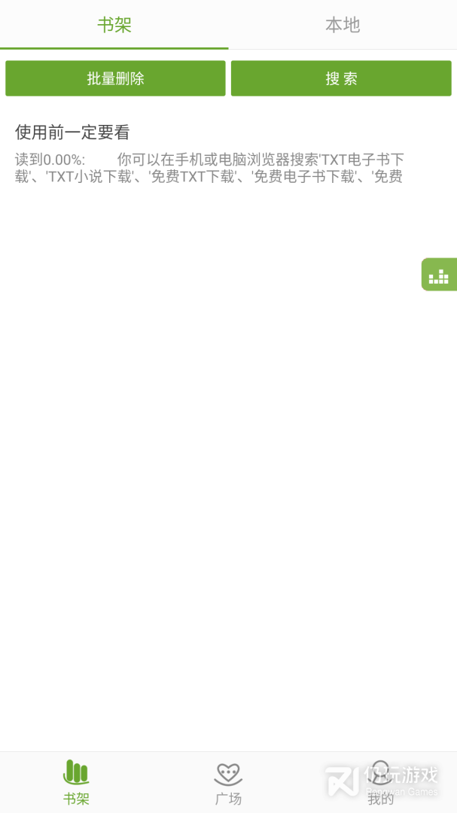The image size is (457, 813).
Task: Open the 搜索 button
Action: point(341,78)
